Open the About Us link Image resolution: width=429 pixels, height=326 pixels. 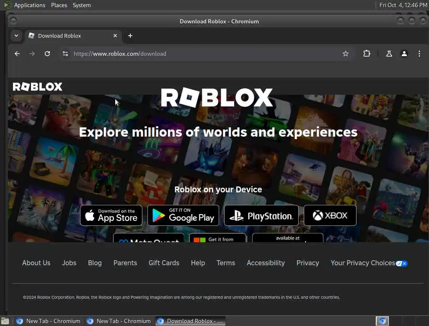pos(36,263)
